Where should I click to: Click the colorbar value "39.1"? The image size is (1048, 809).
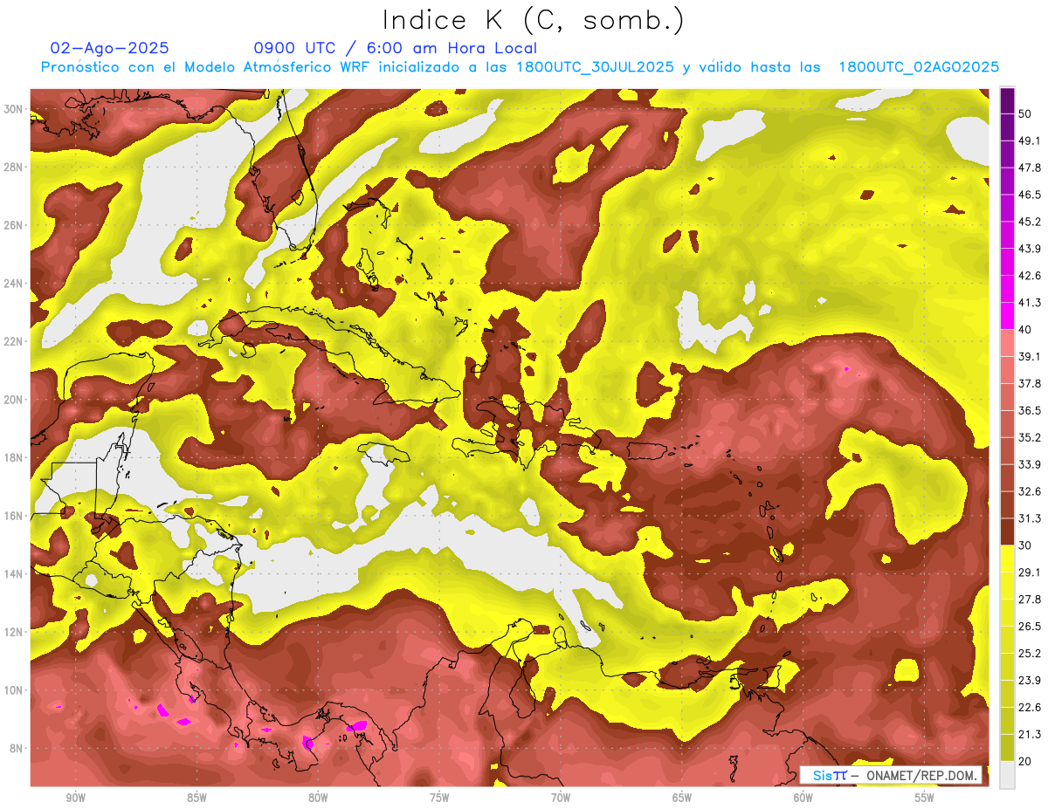1030,356
